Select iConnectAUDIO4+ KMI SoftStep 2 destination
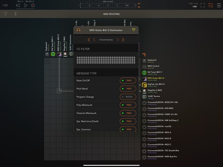Viewport: 223px width, 167px height. click(160, 121)
